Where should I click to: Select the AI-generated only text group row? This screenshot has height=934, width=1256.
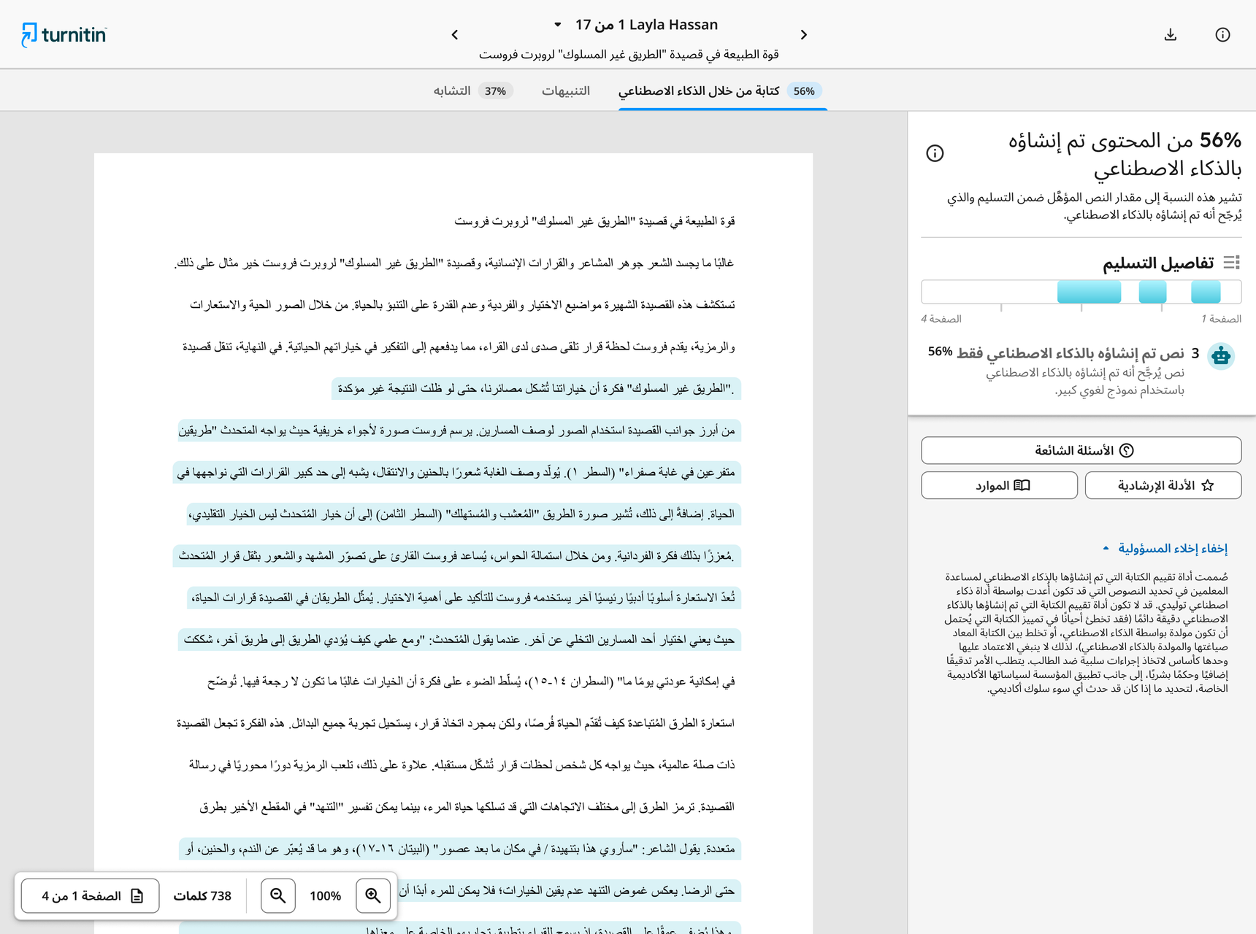(1081, 371)
